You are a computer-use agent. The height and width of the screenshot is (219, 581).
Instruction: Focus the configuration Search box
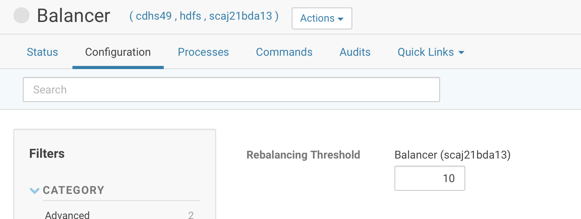[x=231, y=89]
